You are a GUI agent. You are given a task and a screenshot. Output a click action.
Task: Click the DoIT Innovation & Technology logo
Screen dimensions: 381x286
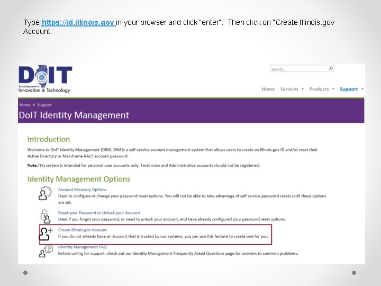46,79
